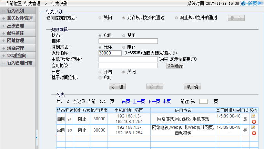
Task: Click the 描述 column header
Action: point(70,110)
